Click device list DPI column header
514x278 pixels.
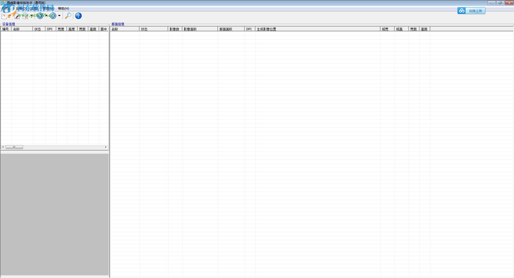pos(51,29)
